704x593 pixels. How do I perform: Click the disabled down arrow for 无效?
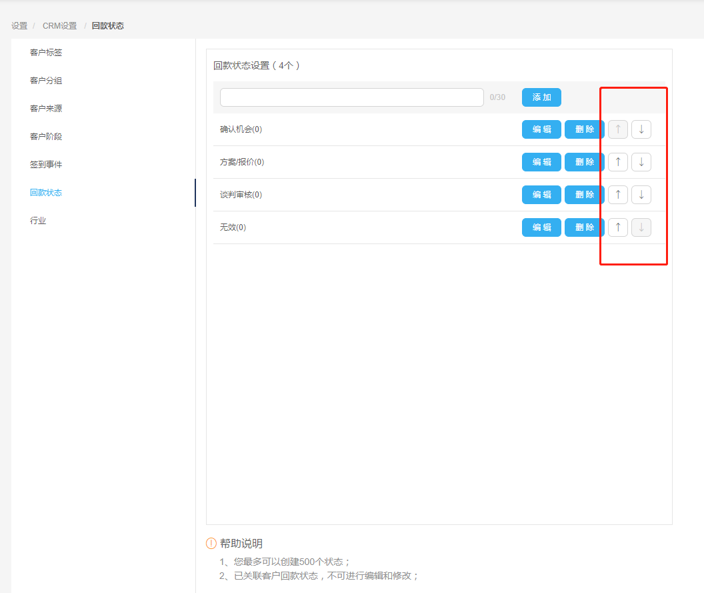click(641, 227)
